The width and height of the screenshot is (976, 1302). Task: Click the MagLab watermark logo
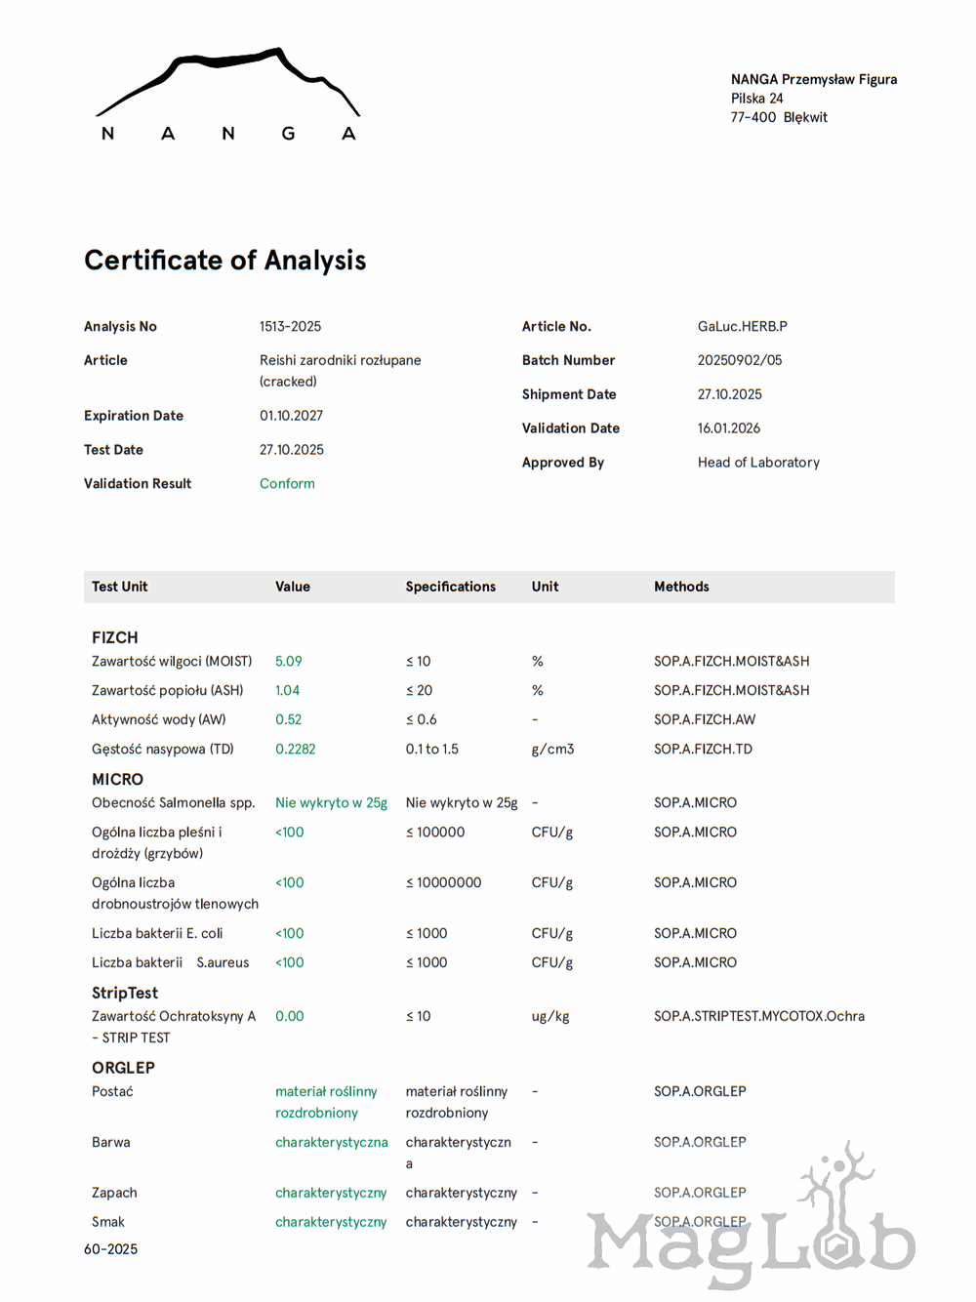[752, 1230]
